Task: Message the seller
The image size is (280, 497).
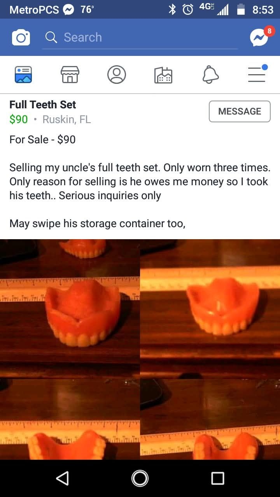Action: [240, 111]
